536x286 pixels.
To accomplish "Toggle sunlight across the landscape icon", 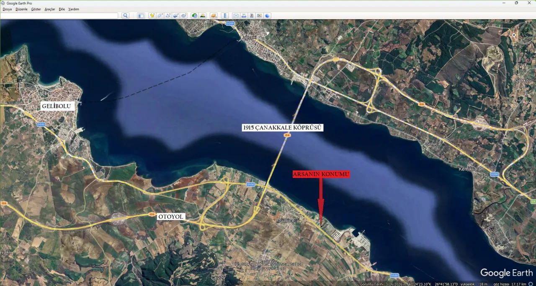I will (203, 15).
